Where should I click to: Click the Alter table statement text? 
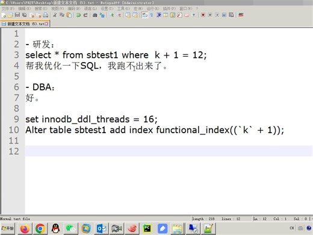point(155,130)
